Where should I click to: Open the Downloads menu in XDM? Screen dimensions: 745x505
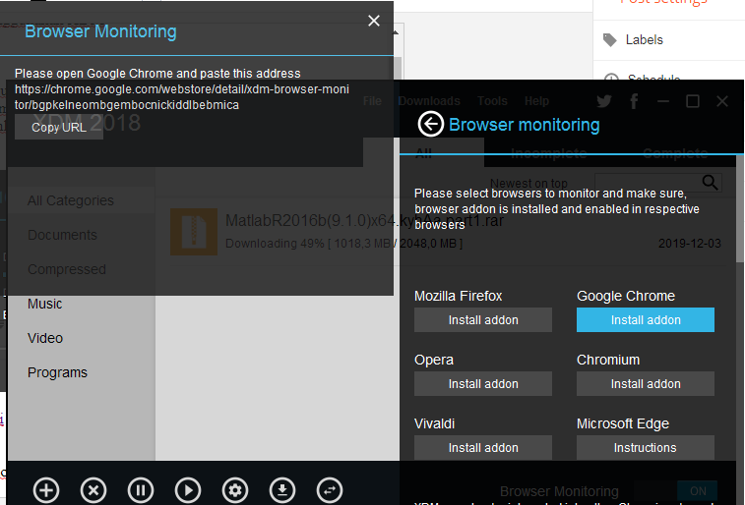429,101
